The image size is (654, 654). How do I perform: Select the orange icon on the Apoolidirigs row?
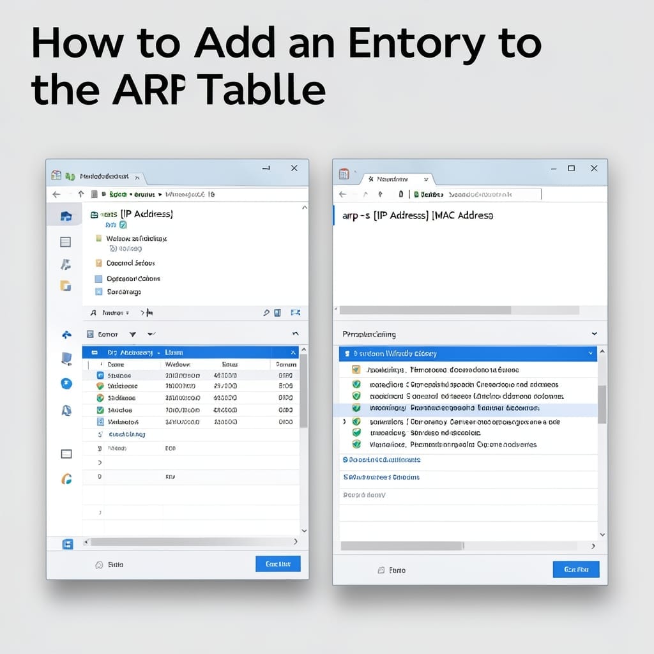pos(356,370)
